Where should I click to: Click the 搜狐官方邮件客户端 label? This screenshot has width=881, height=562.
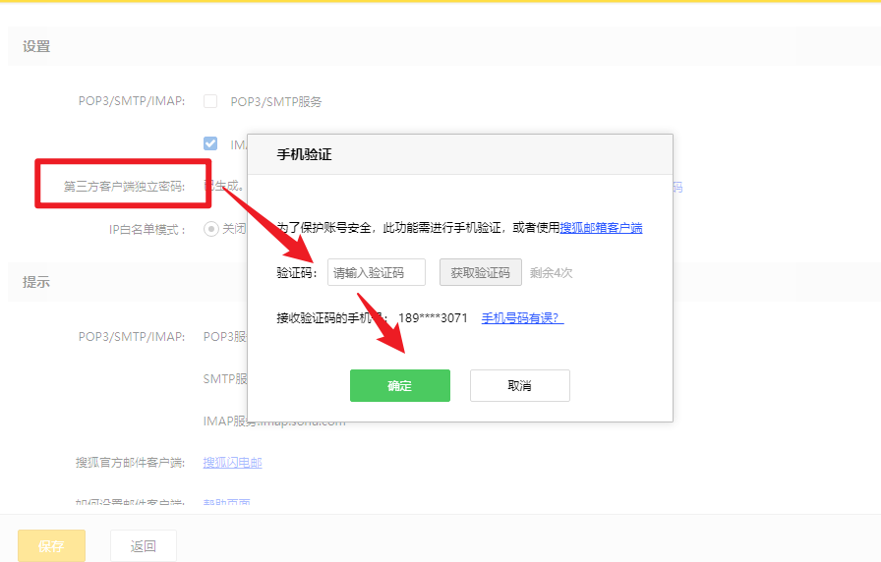(x=130, y=463)
